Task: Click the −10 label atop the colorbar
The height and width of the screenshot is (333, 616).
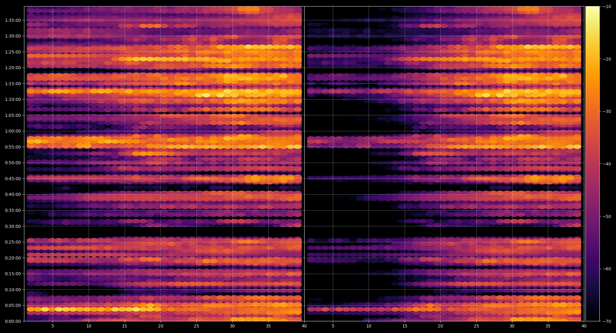Action: tap(607, 6)
